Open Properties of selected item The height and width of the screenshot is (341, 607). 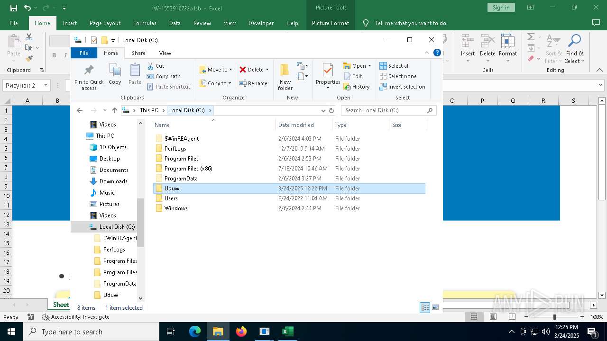[x=328, y=76]
